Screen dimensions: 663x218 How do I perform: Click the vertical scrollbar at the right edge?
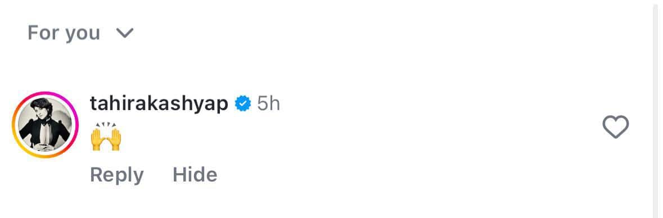[658, 109]
